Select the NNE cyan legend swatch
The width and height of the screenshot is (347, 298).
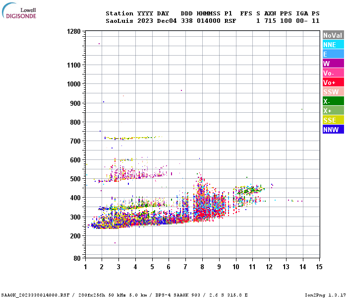click(333, 45)
